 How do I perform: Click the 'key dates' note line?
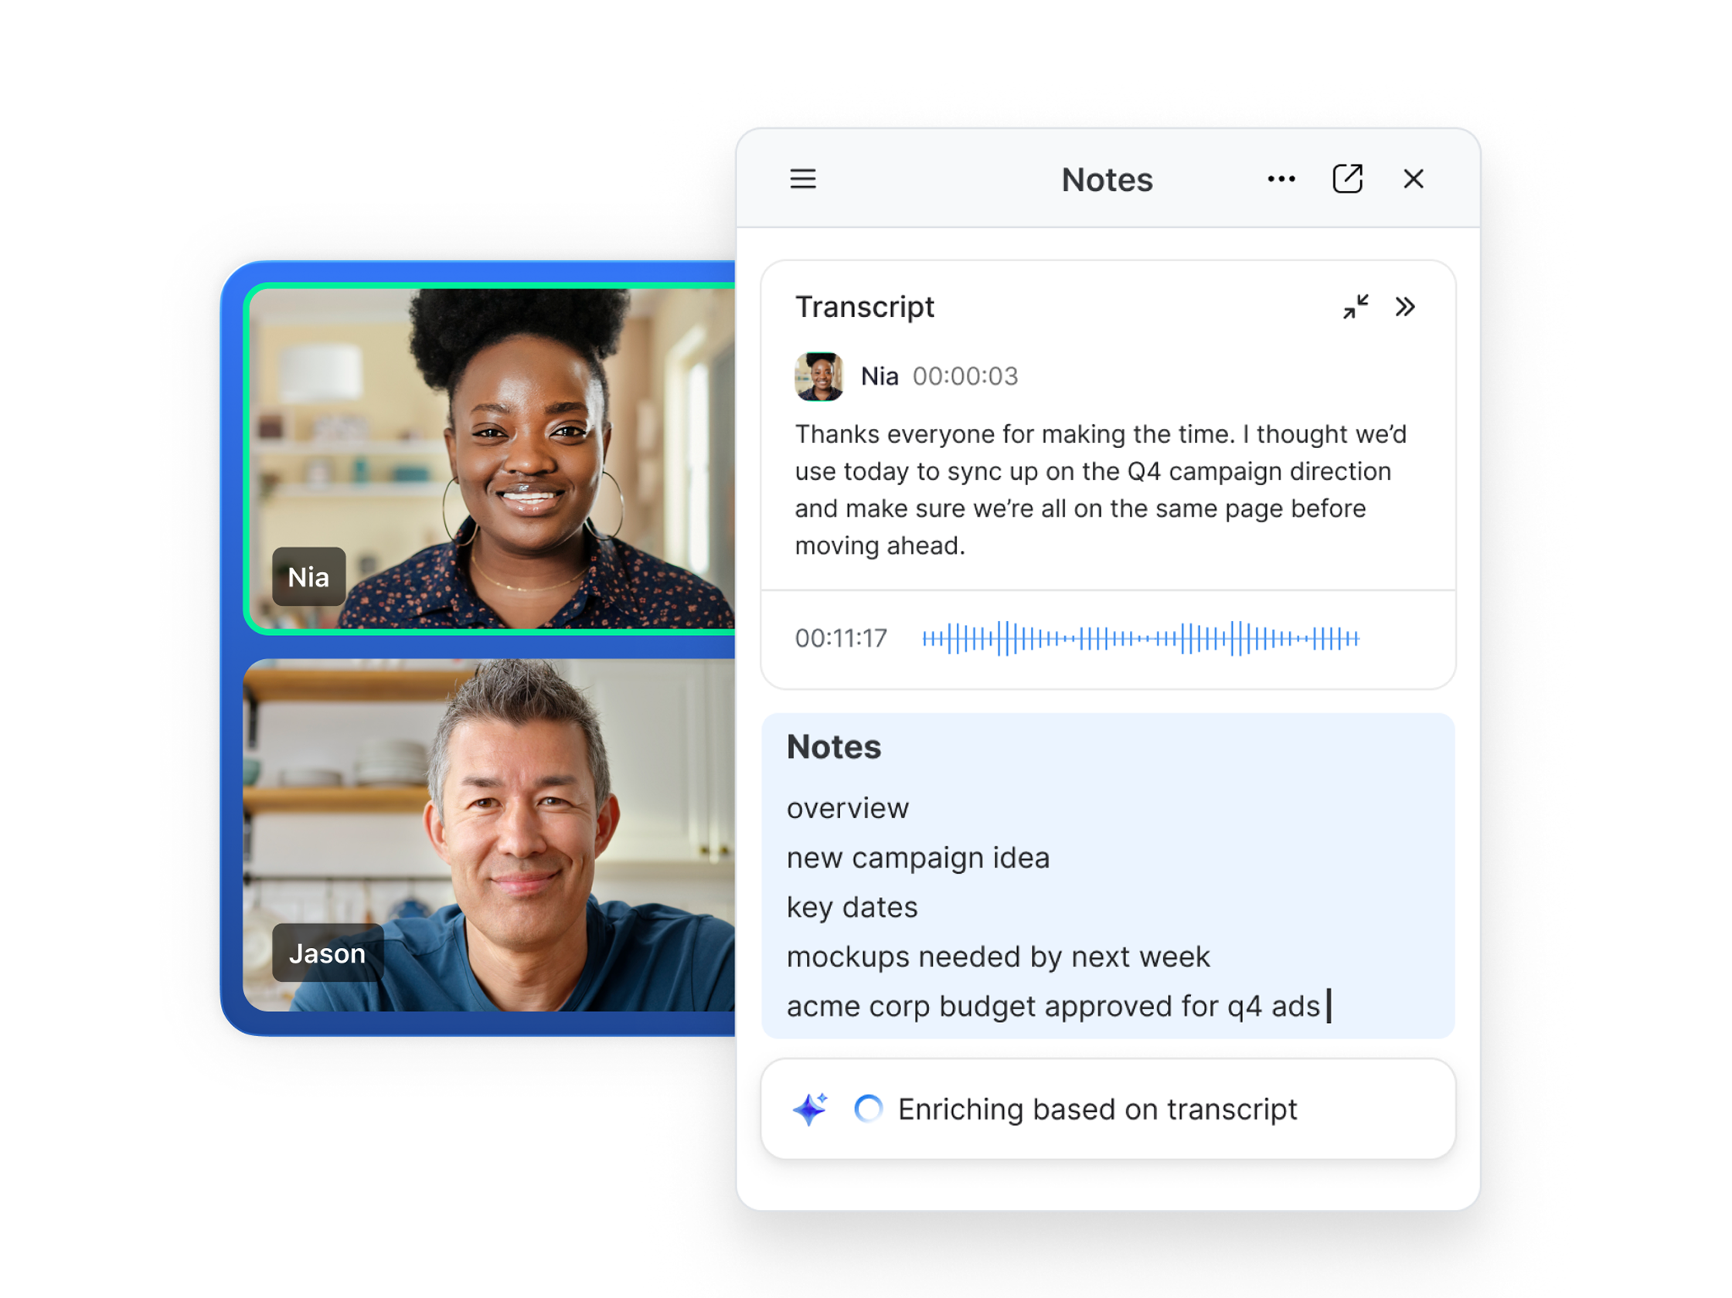click(852, 907)
